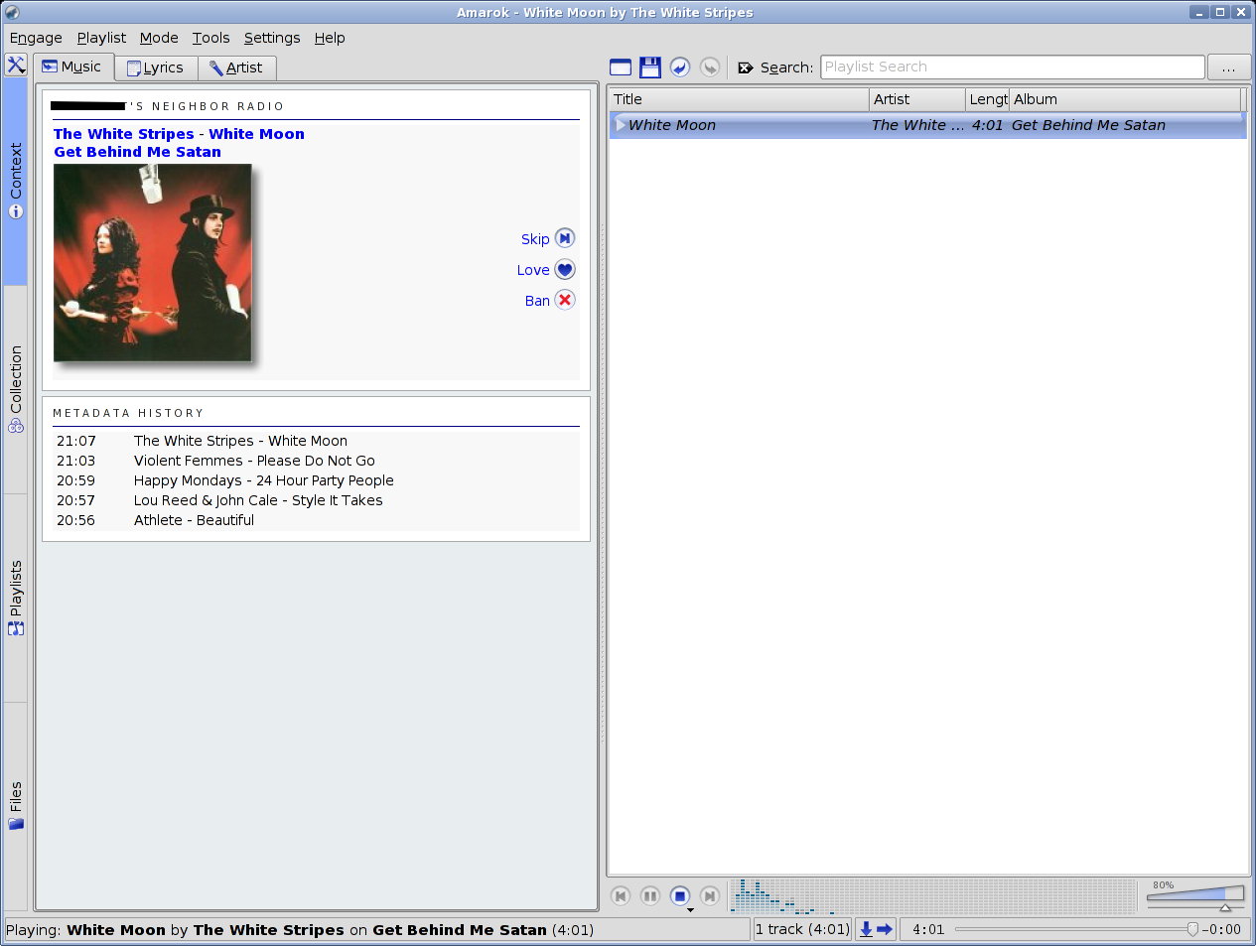
Task: Switch to the Artist tab
Action: 236,68
